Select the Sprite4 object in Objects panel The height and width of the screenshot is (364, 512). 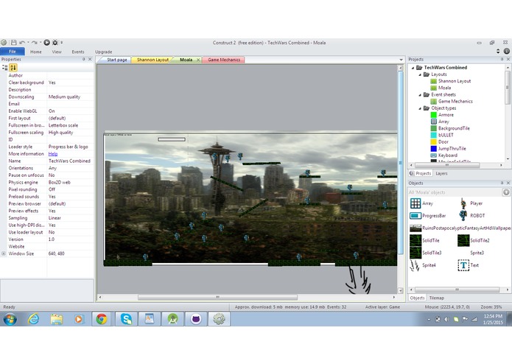[x=415, y=265]
